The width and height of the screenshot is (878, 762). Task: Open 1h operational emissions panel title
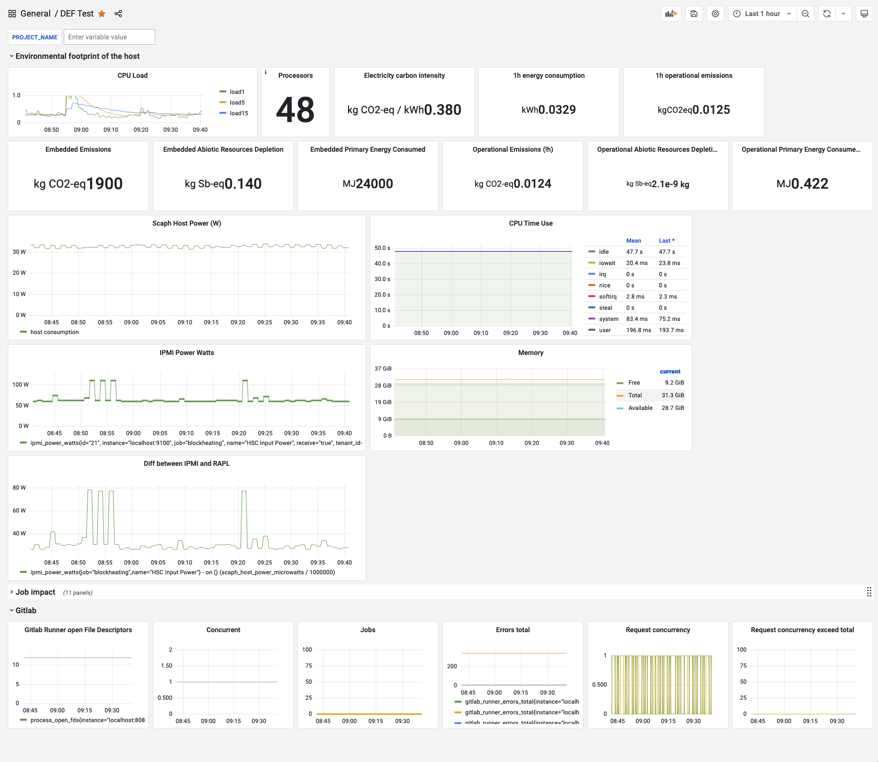pyautogui.click(x=694, y=75)
